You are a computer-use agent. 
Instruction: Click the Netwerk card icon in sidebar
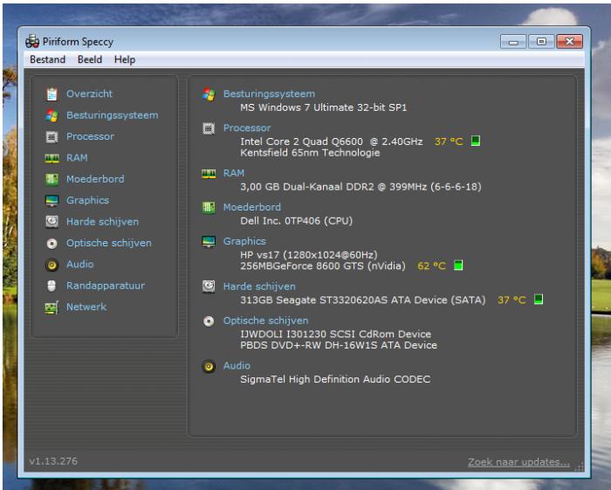point(51,307)
